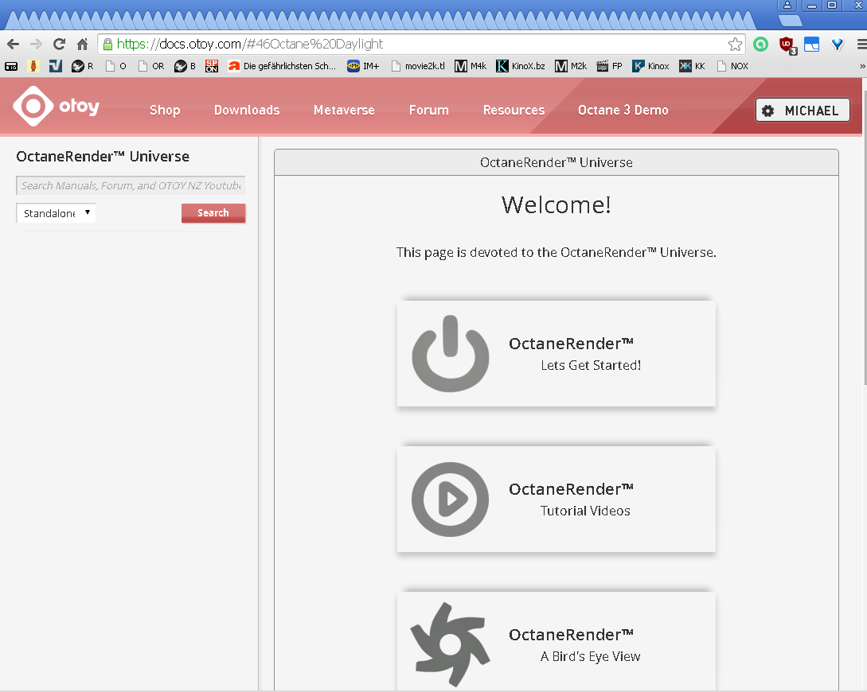Click the page vertical scrollbar
867x692 pixels.
[865, 238]
